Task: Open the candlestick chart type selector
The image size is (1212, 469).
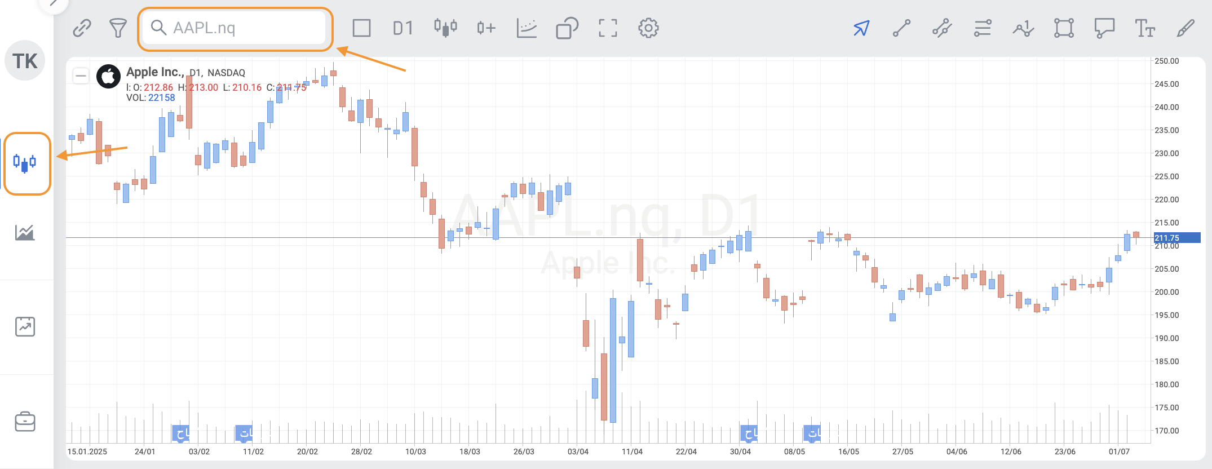Action: point(445,28)
